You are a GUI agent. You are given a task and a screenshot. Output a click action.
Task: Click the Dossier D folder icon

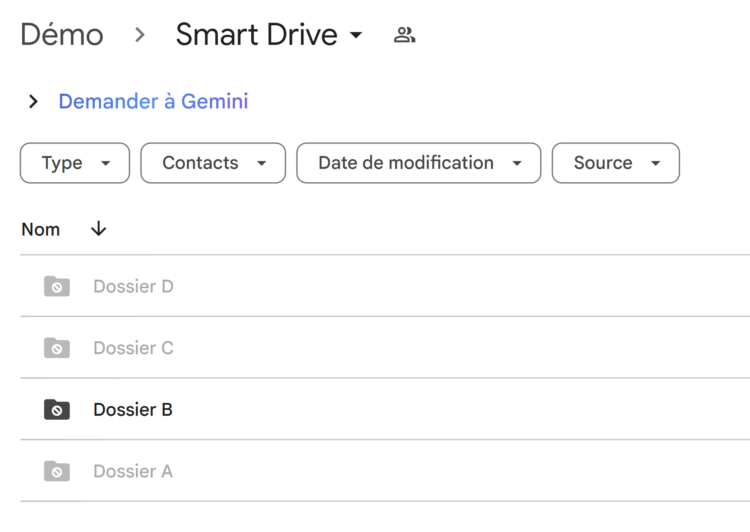(57, 286)
